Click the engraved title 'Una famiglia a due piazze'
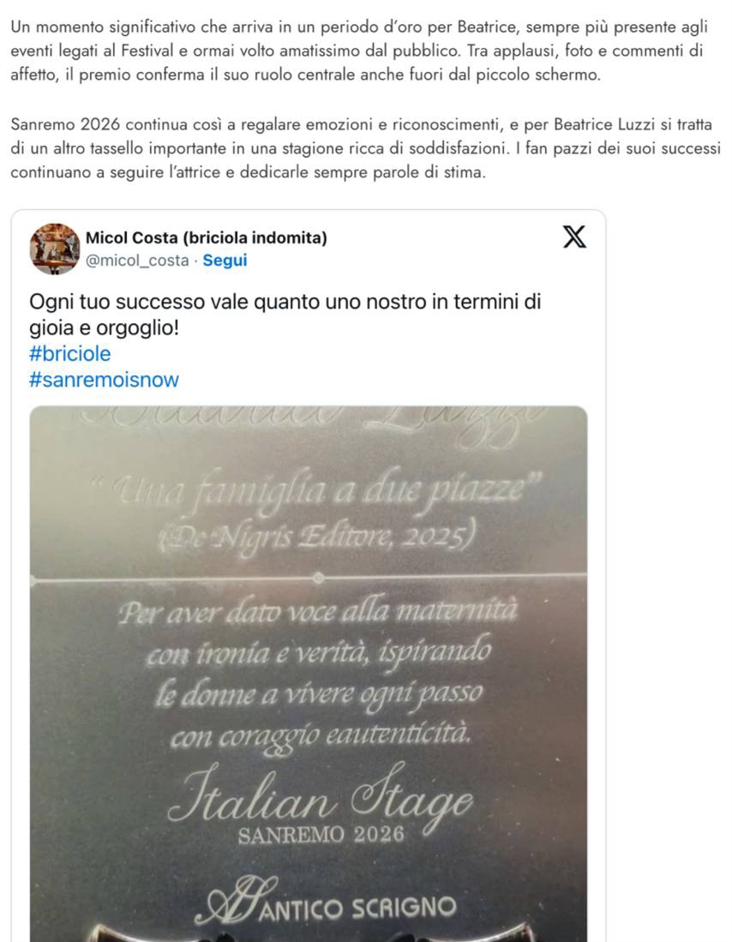 317,490
